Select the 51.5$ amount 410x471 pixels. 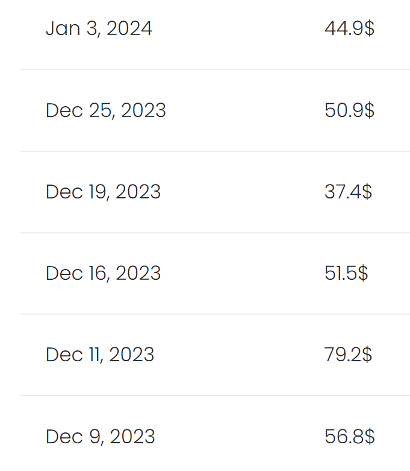(346, 273)
